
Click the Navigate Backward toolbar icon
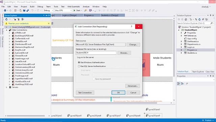click(x=5, y=11)
